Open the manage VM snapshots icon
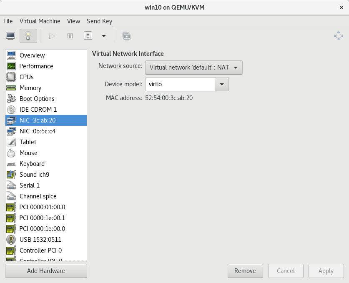The image size is (349, 283). pyautogui.click(x=126, y=36)
